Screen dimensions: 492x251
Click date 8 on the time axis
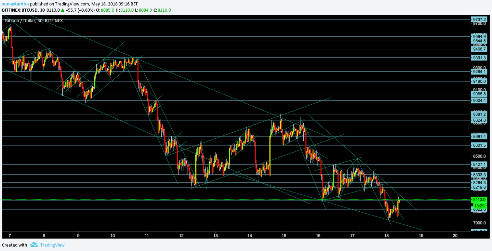coord(44,235)
